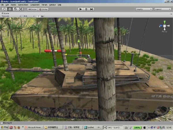The width and height of the screenshot is (173, 130).
Task: Click the Step frame button
Action: coord(92,9)
